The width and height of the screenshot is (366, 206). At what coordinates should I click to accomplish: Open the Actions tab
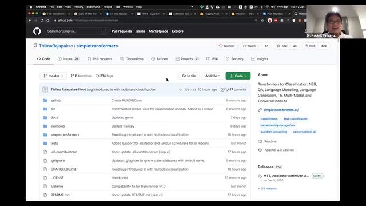(160, 59)
